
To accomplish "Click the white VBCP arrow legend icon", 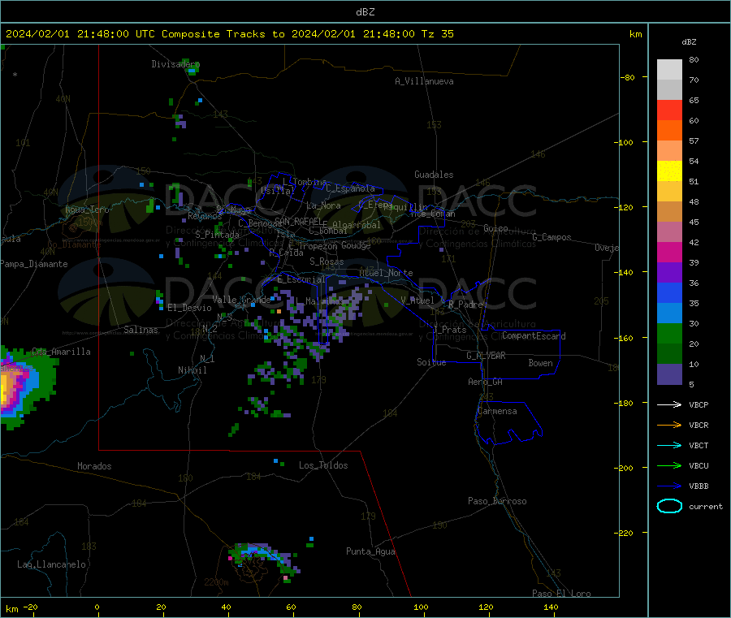I will pyautogui.click(x=669, y=404).
